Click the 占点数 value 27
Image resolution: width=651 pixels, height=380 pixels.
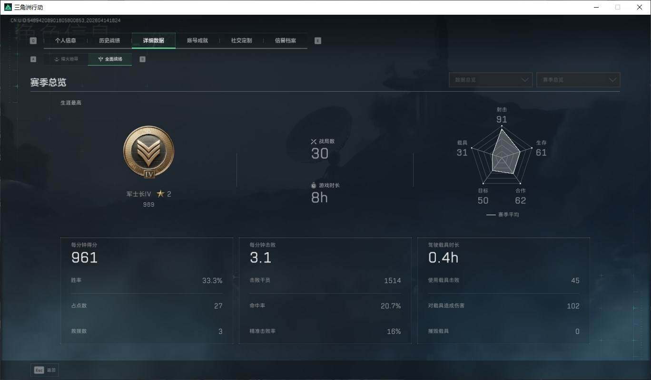218,306
